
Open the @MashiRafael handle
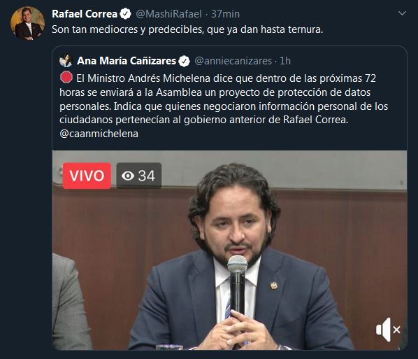(x=168, y=14)
